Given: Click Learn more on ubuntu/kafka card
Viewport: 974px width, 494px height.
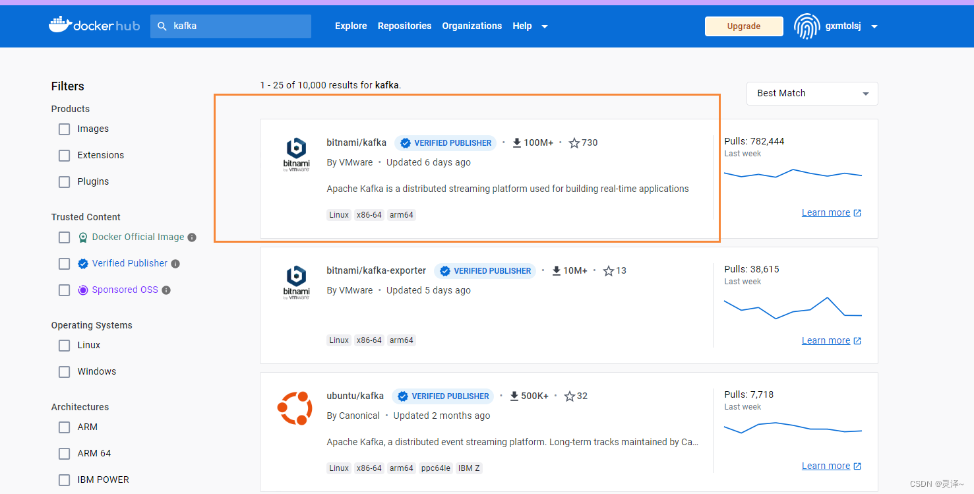Looking at the screenshot, I should (826, 466).
